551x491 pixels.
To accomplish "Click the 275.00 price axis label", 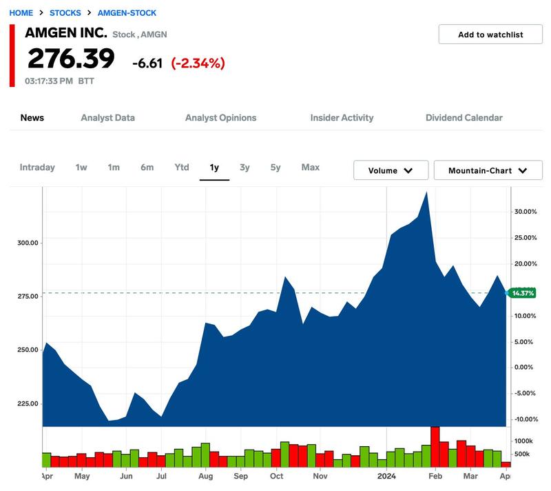I will point(28,297).
